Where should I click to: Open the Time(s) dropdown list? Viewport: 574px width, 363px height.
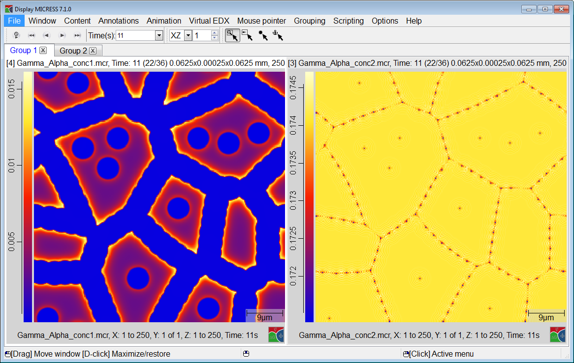(x=159, y=35)
